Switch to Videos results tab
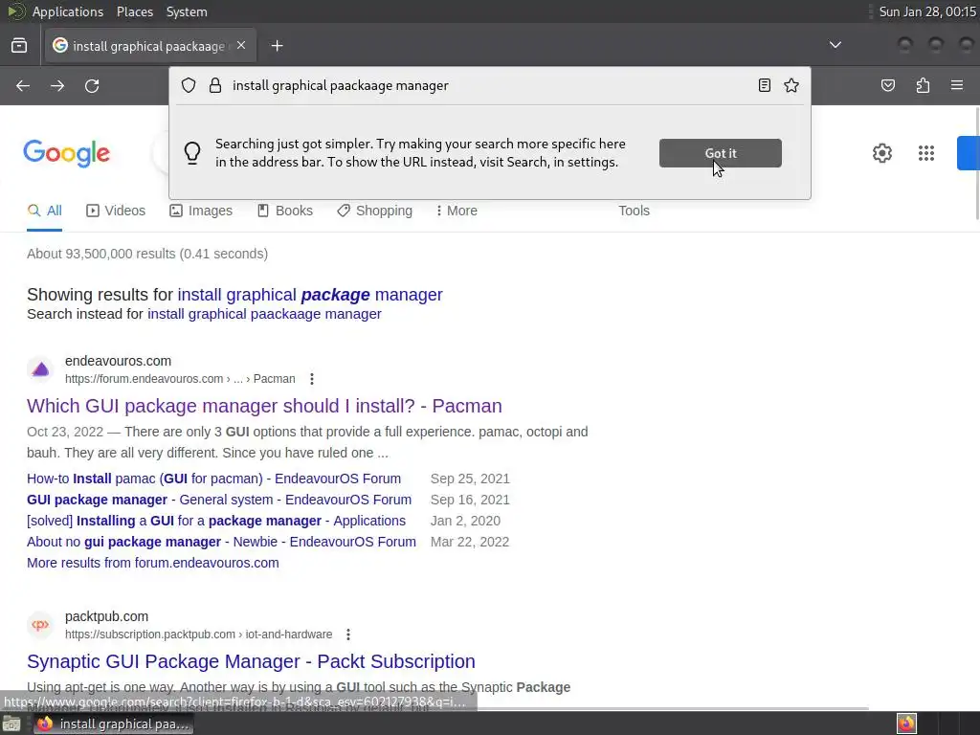The height and width of the screenshot is (735, 980). 116,212
